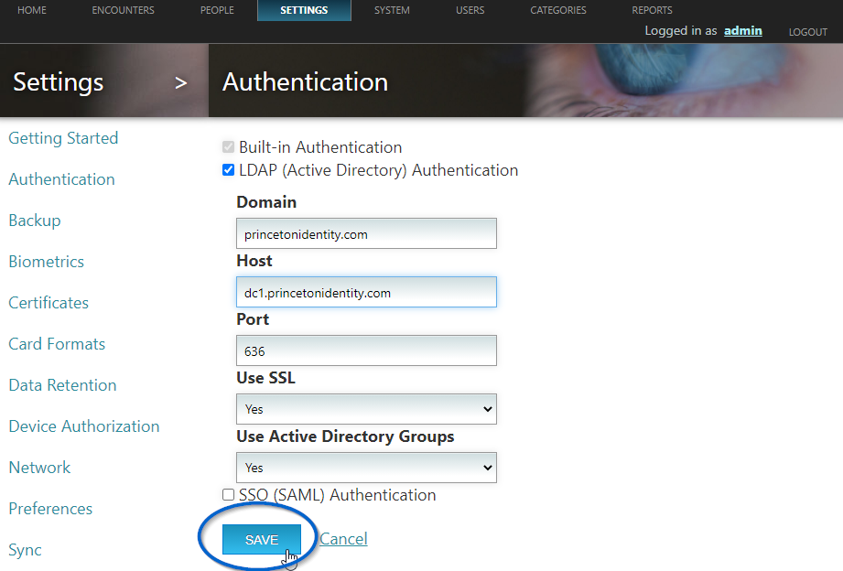843x571 pixels.
Task: Open Device Authorization in the sidebar
Action: [84, 426]
